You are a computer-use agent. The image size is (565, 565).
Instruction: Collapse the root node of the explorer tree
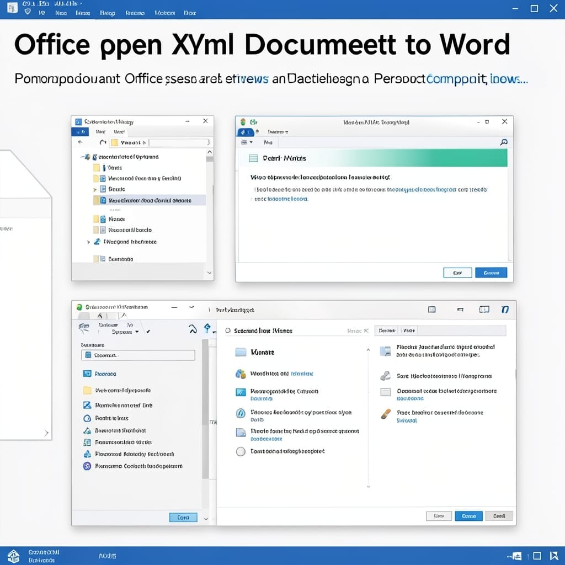pyautogui.click(x=83, y=157)
